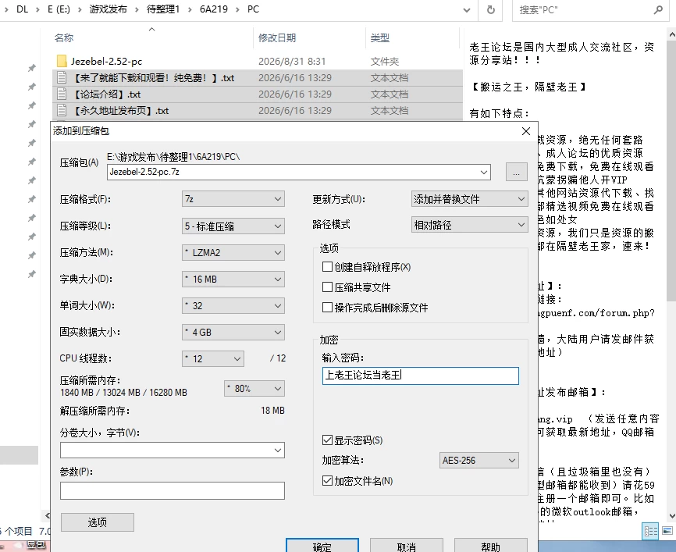Image resolution: width=676 pixels, height=552 pixels.
Task: Close the 添加到压缩包 dialog
Action: pyautogui.click(x=526, y=131)
